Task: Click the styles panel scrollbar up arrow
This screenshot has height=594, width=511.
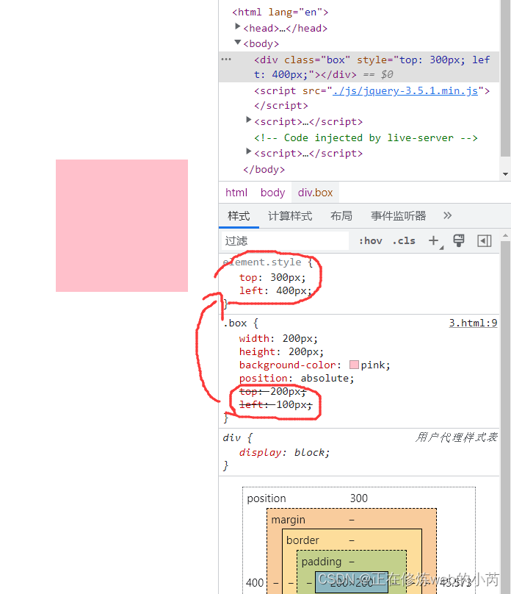Action: [x=505, y=236]
